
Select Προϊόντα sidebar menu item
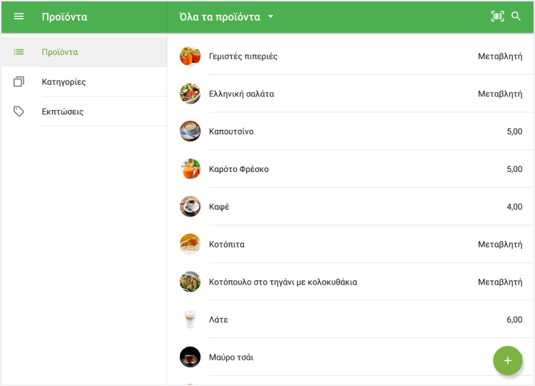pos(60,52)
